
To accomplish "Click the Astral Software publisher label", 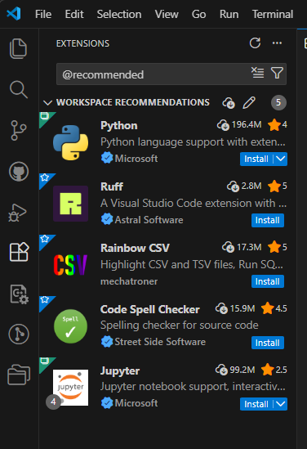I will [149, 220].
